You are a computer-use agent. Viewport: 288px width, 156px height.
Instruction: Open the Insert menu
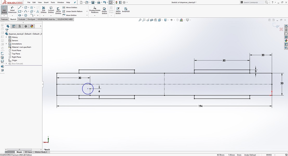46,2
